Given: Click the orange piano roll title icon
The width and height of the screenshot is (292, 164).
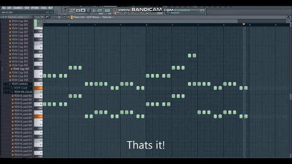Looking at the screenshot, I should pos(72,17).
